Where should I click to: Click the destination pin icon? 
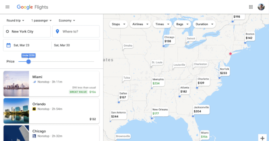(x=57, y=31)
